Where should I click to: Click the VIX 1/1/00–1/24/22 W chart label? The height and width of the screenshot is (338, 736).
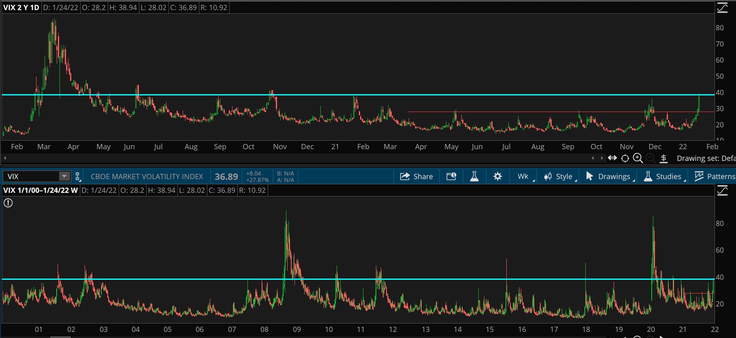(41, 190)
